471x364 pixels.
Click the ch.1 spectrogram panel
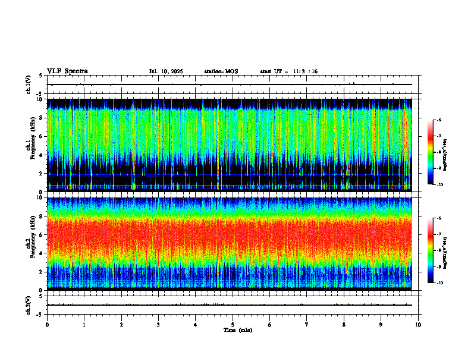(x=230, y=145)
